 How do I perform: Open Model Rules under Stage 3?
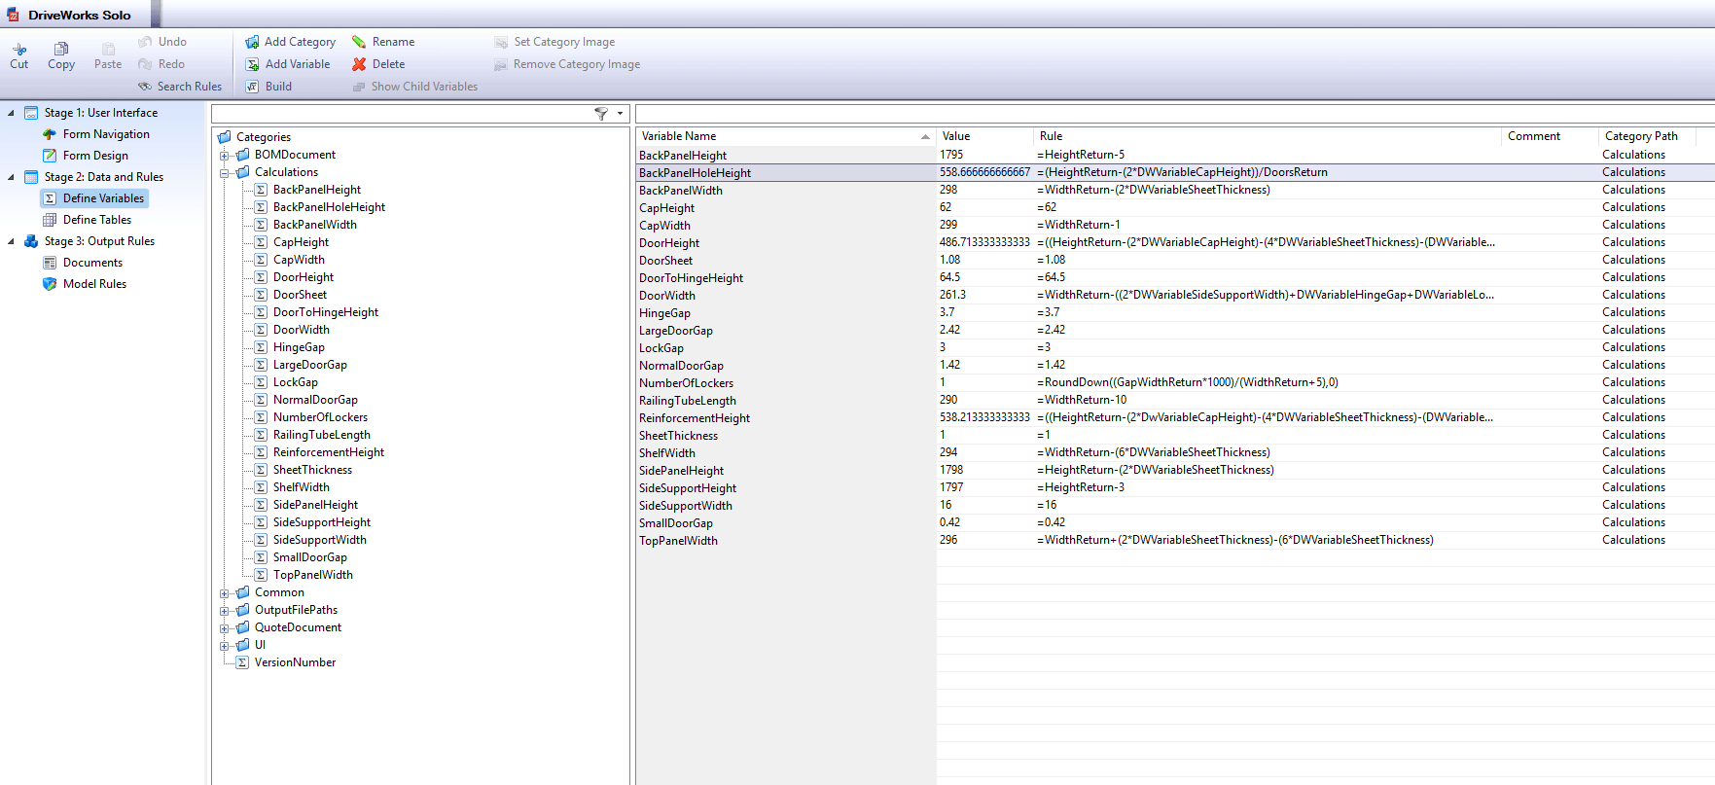click(x=94, y=284)
